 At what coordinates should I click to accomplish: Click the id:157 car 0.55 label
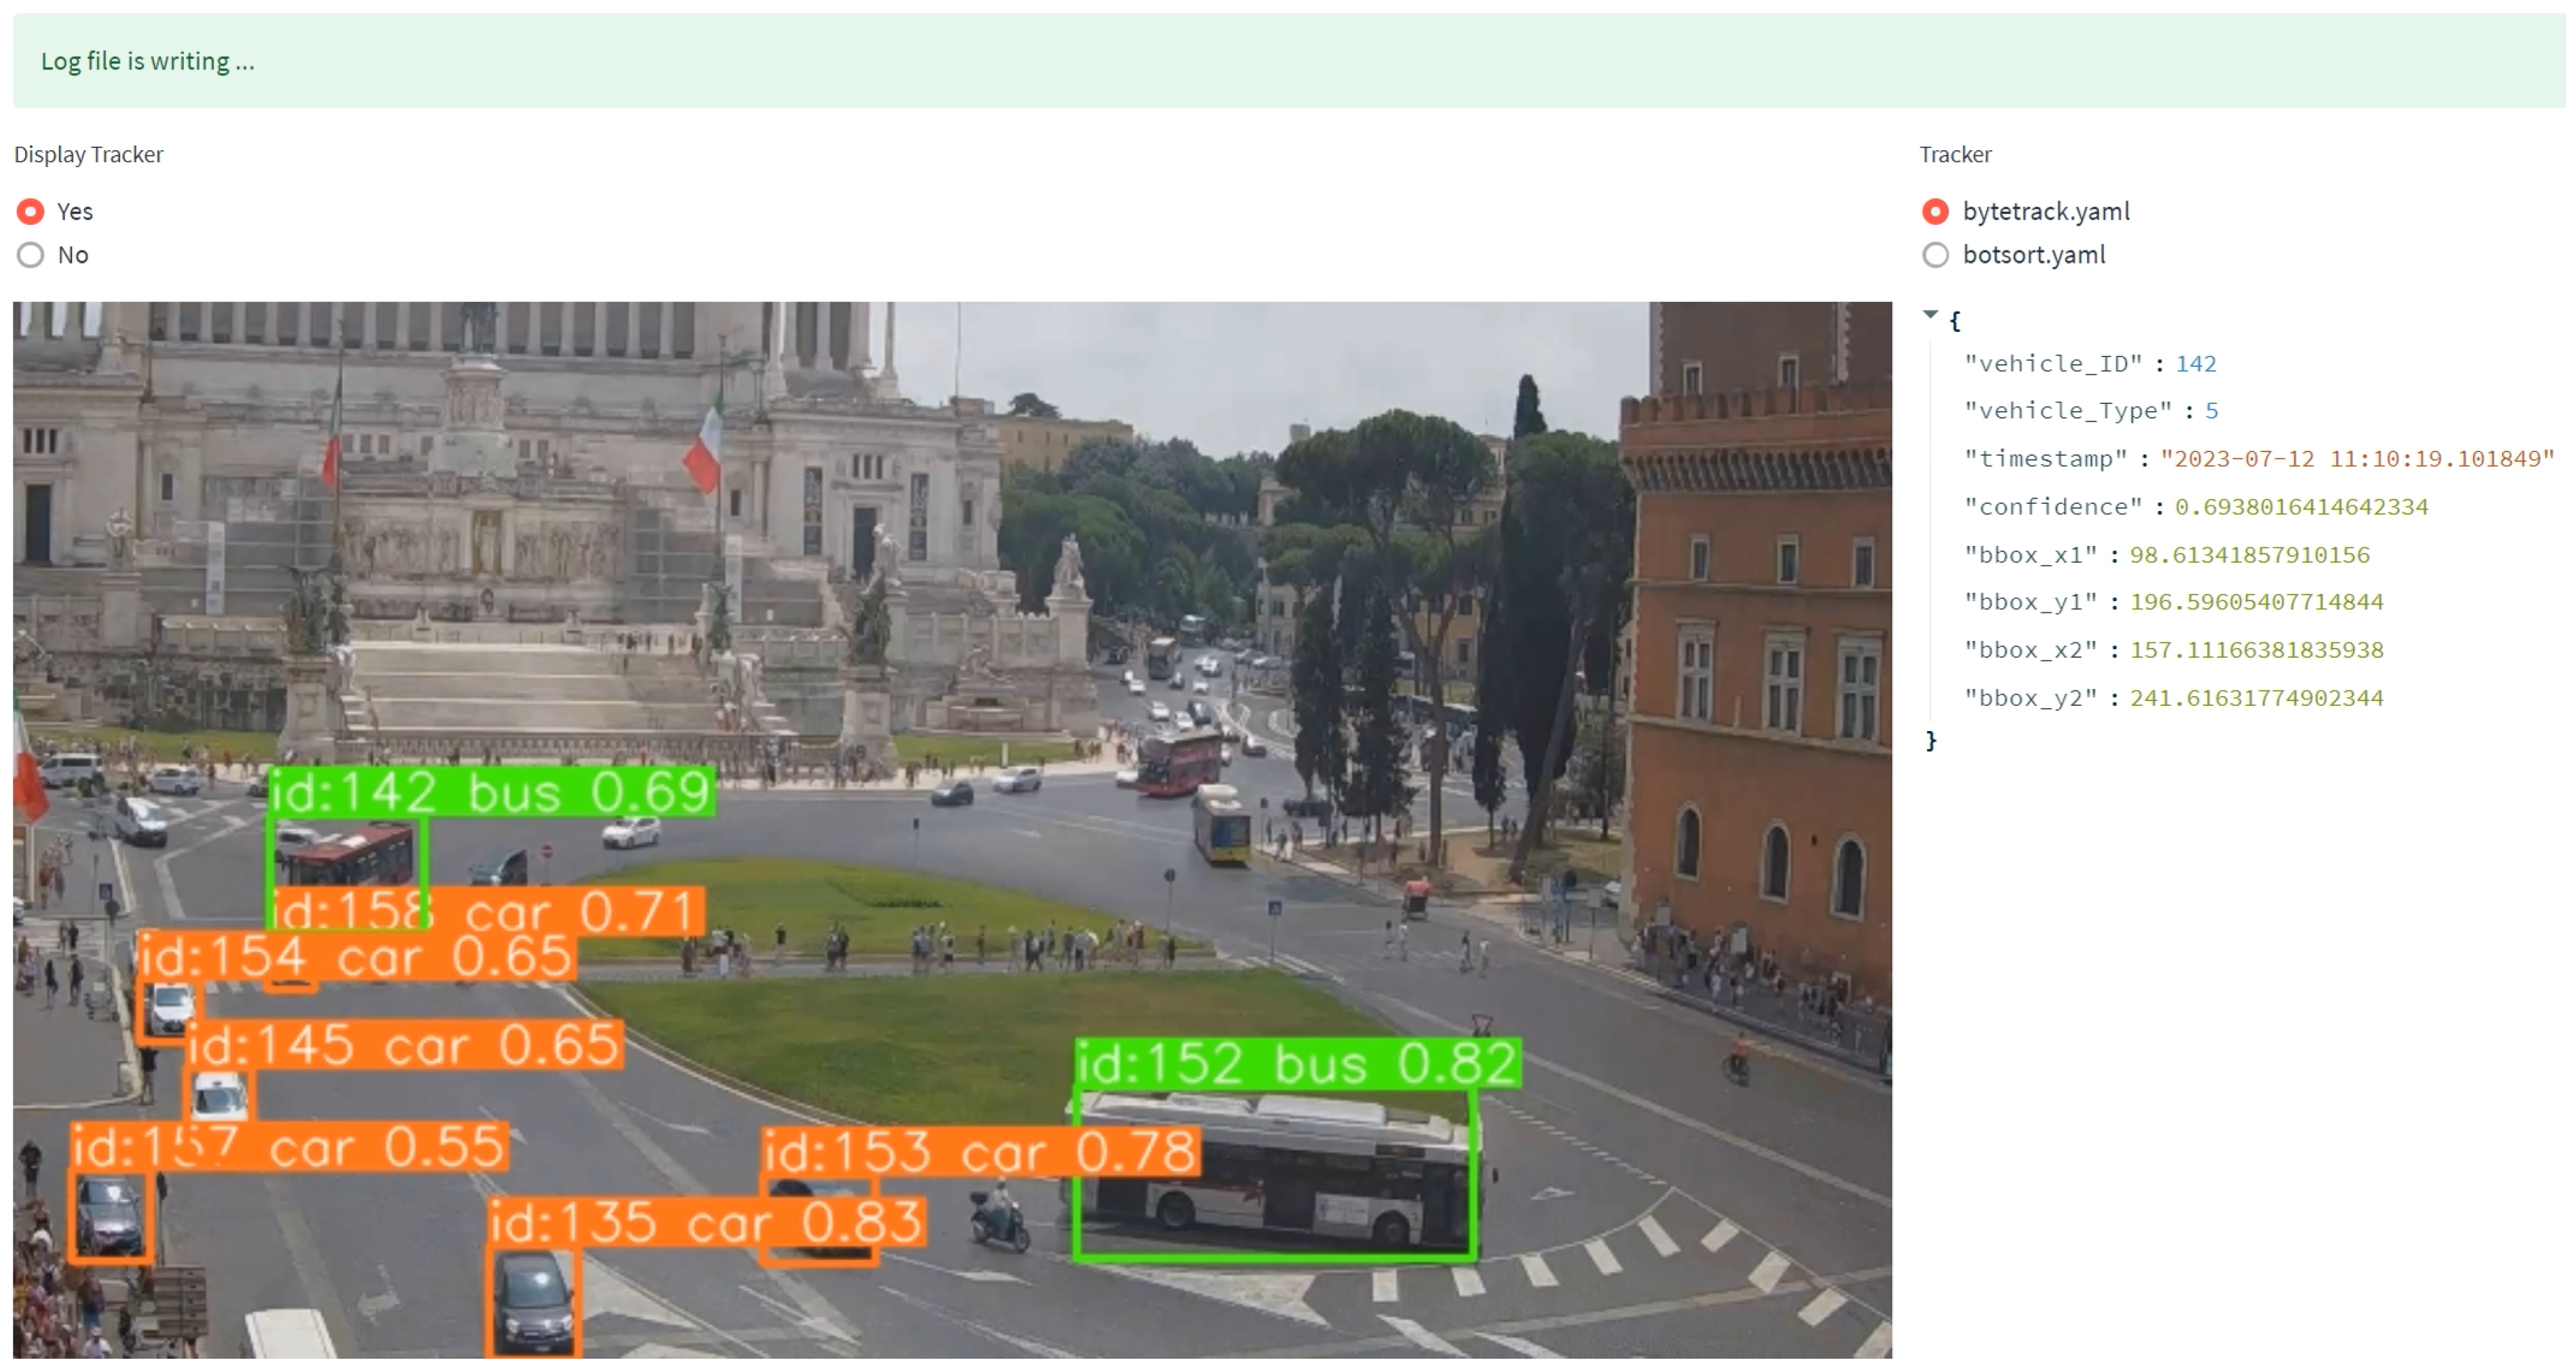click(x=289, y=1146)
